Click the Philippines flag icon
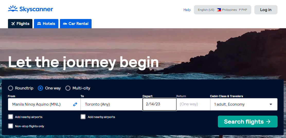The width and height of the screenshot is (286, 138). [x=219, y=10]
